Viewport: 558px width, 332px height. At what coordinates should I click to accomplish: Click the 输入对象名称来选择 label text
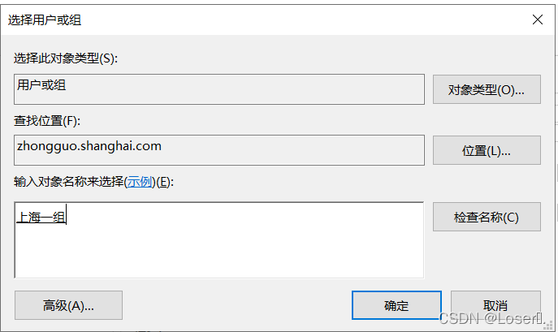pyautogui.click(x=68, y=181)
